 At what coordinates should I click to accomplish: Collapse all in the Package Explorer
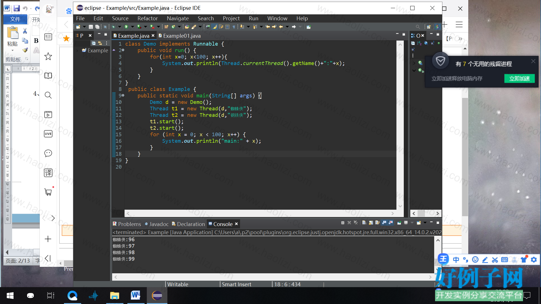[94, 43]
